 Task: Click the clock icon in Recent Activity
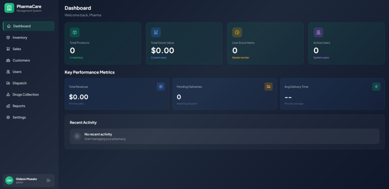click(77, 136)
